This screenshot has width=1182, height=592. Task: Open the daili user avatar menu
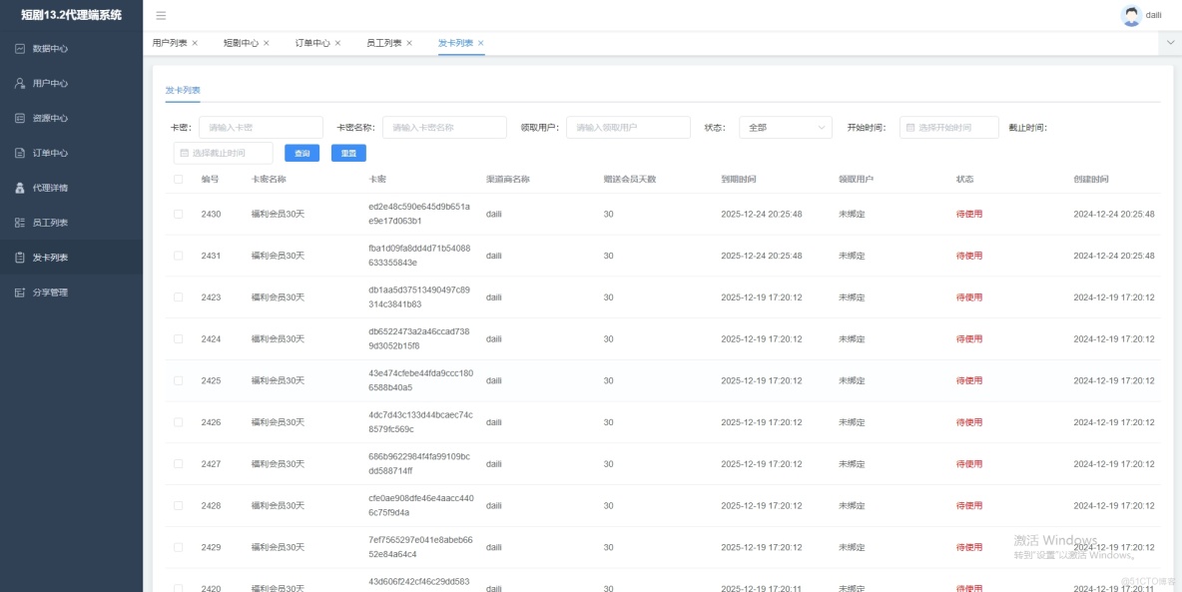pyautogui.click(x=1129, y=15)
